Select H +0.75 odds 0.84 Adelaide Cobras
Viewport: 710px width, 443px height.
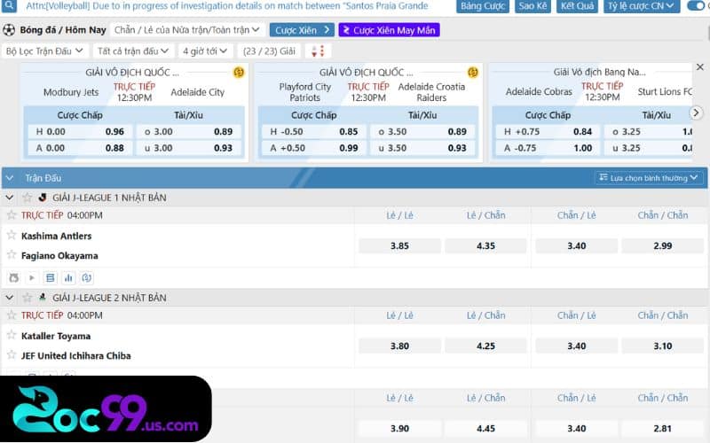548,131
